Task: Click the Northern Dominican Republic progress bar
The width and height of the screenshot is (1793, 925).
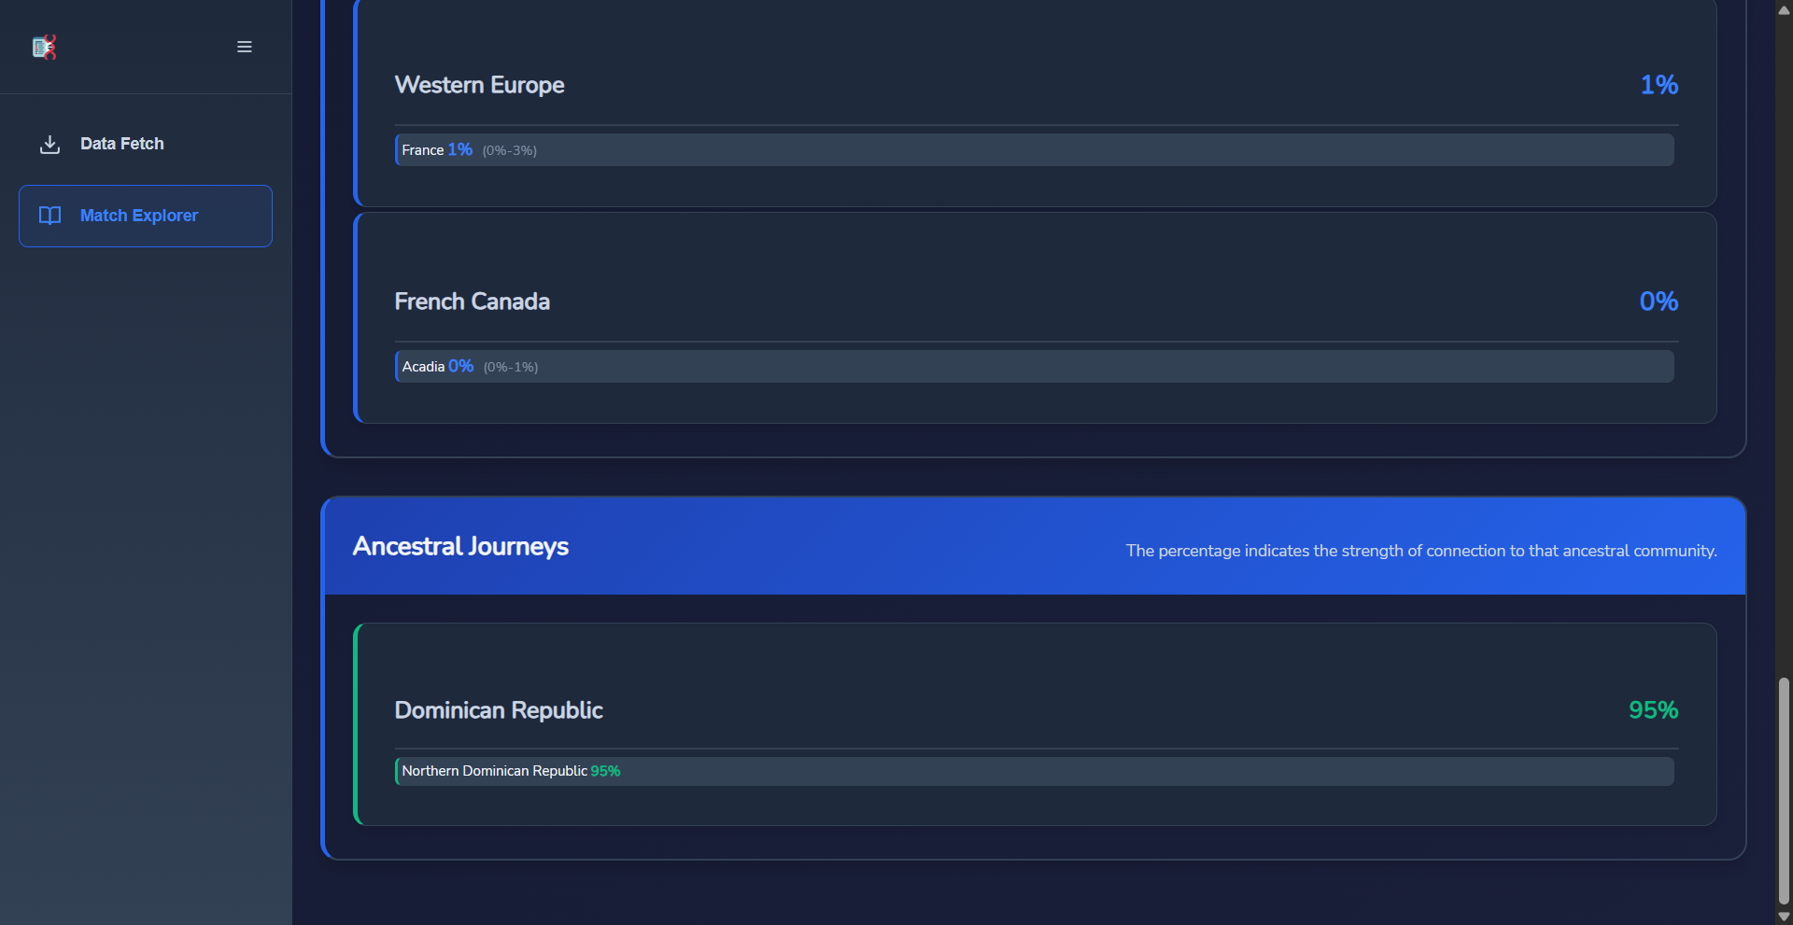Action: (1033, 771)
